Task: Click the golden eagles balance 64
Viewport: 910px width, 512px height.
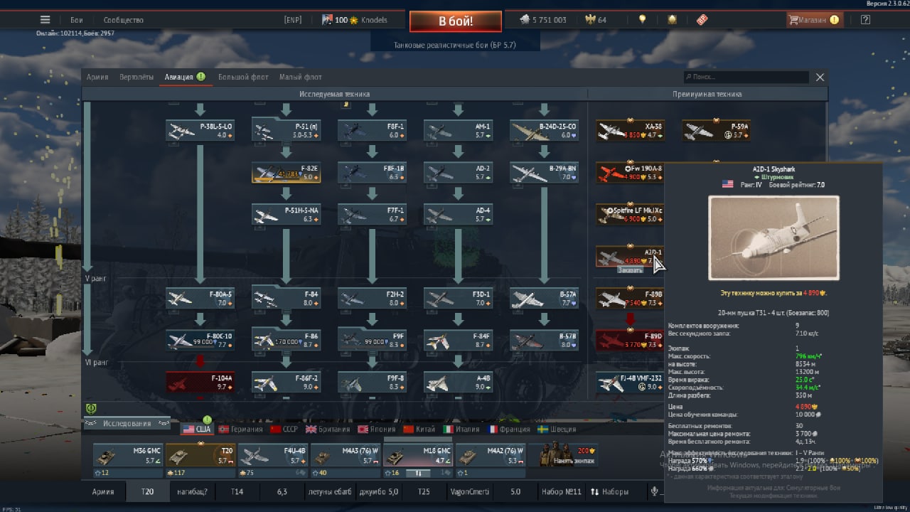Action: pyautogui.click(x=596, y=20)
